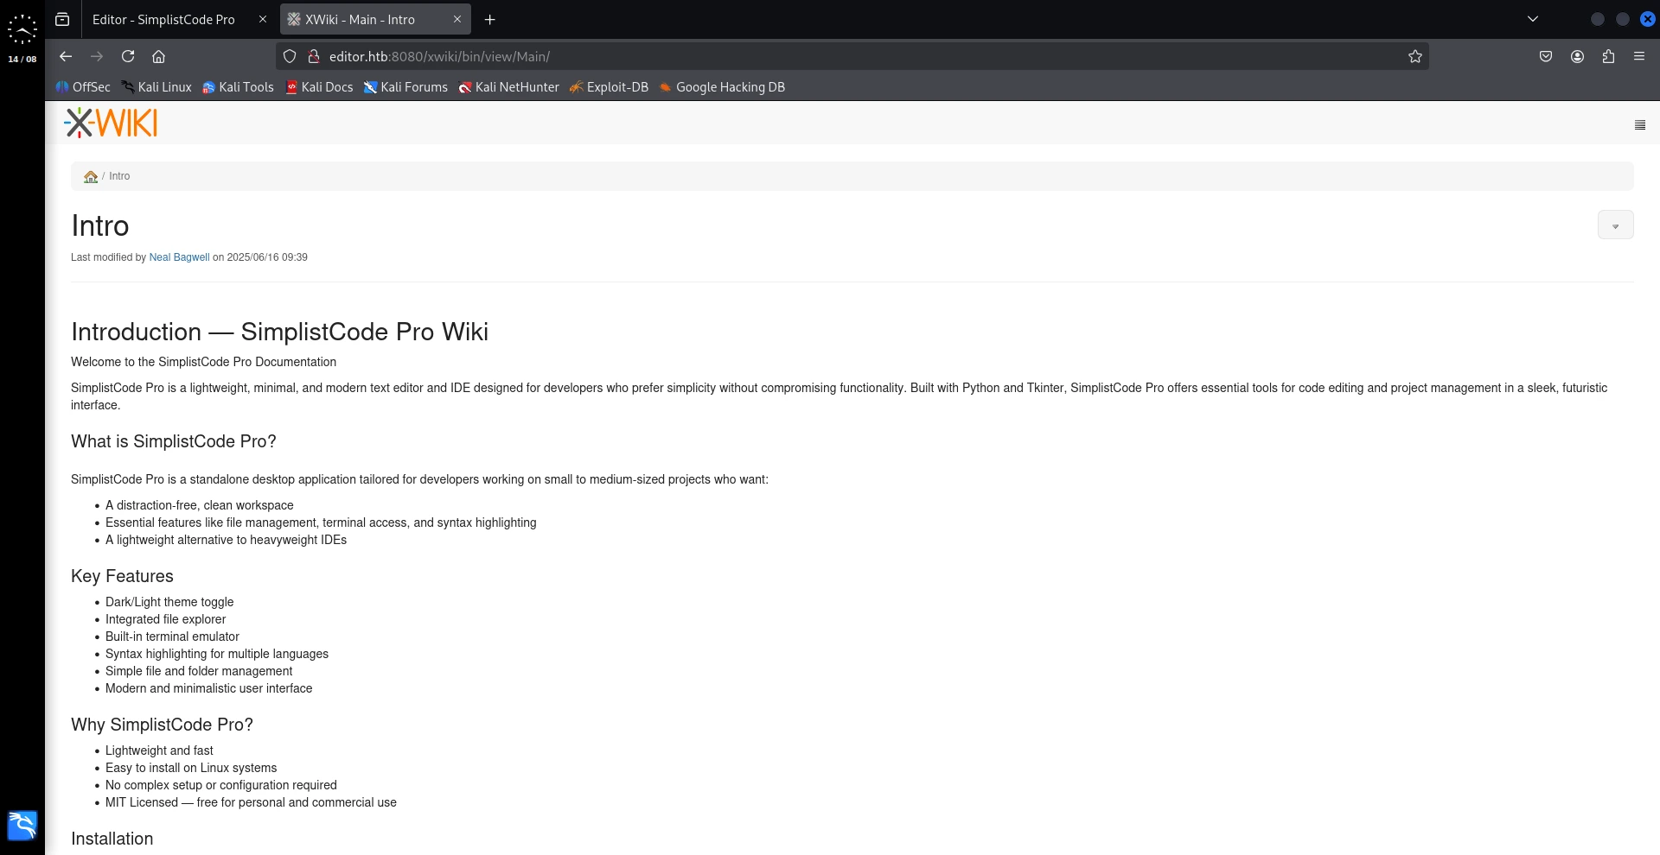Image resolution: width=1660 pixels, height=855 pixels.
Task: Open the page actions dropdown beside Intro
Action: 1615,225
